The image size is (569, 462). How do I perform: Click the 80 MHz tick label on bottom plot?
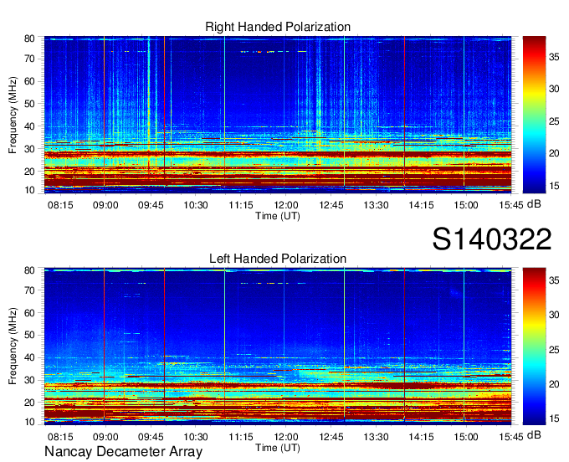pyautogui.click(x=29, y=270)
